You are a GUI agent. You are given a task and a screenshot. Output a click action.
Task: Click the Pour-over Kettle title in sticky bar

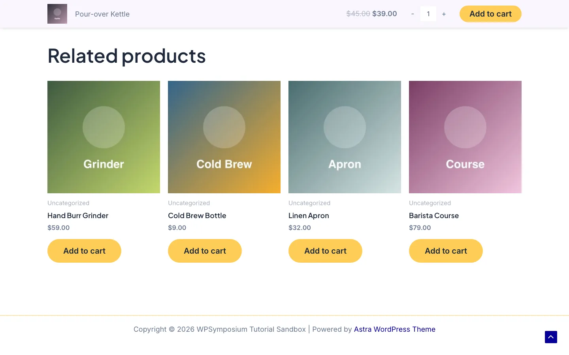[x=102, y=14]
